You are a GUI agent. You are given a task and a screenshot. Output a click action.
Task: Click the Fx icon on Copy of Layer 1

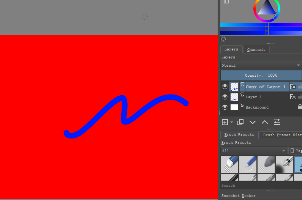click(x=293, y=87)
